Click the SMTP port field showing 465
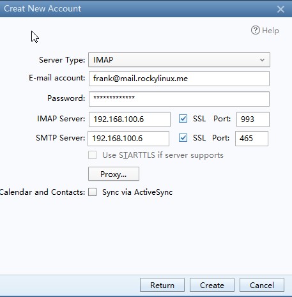This screenshot has height=297, width=292. click(252, 139)
